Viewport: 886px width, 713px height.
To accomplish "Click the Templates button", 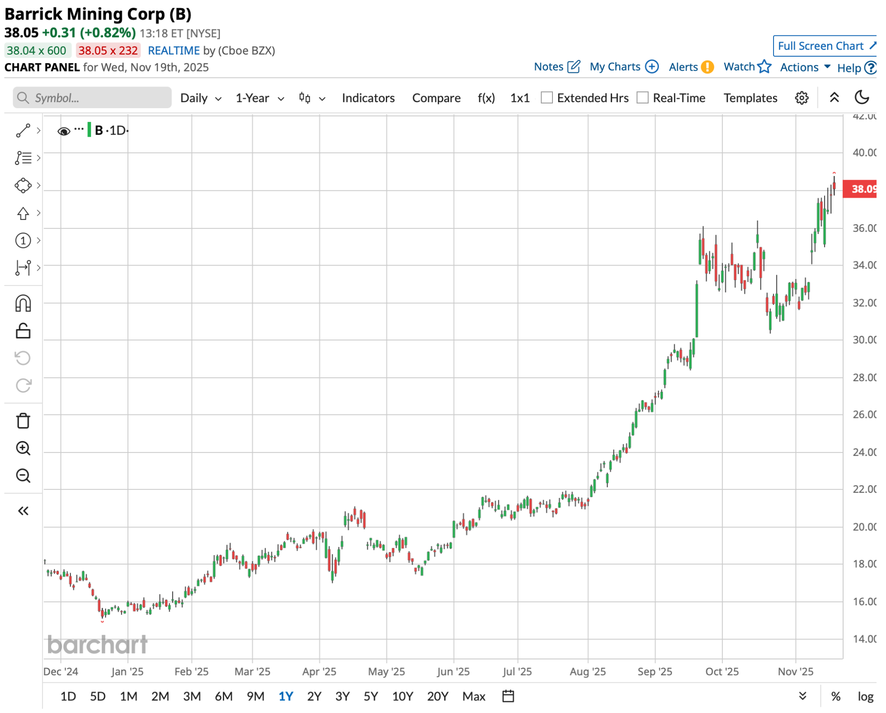I will (750, 98).
